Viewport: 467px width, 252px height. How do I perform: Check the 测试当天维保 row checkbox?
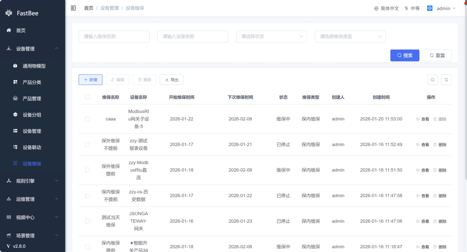(87, 221)
